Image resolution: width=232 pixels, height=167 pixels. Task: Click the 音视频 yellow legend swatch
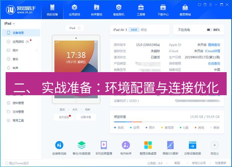[x=162, y=128]
